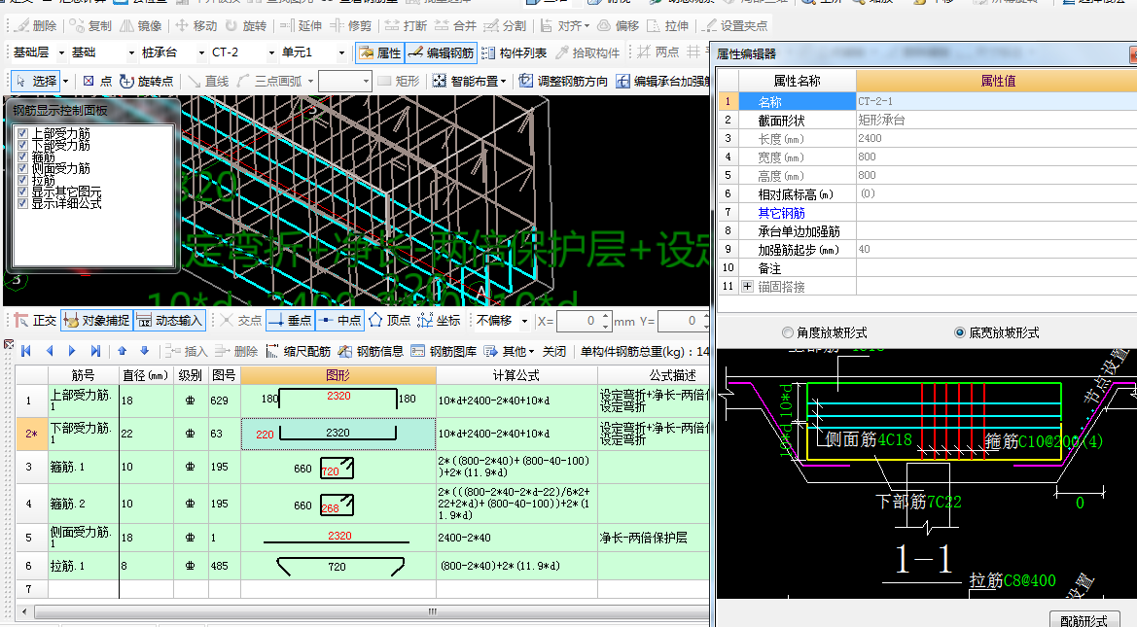Viewport: 1137px width, 627px height.
Task: Select the 旋转点 rotate point tool
Action: tap(146, 81)
